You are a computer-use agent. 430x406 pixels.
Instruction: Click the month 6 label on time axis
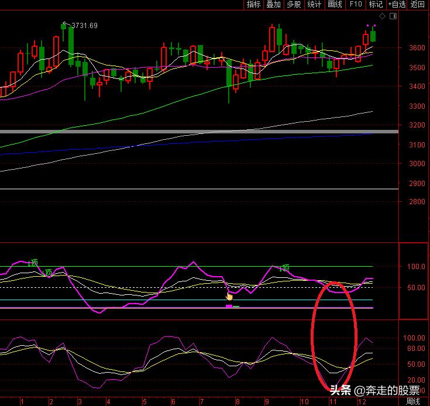pyautogui.click(x=173, y=402)
